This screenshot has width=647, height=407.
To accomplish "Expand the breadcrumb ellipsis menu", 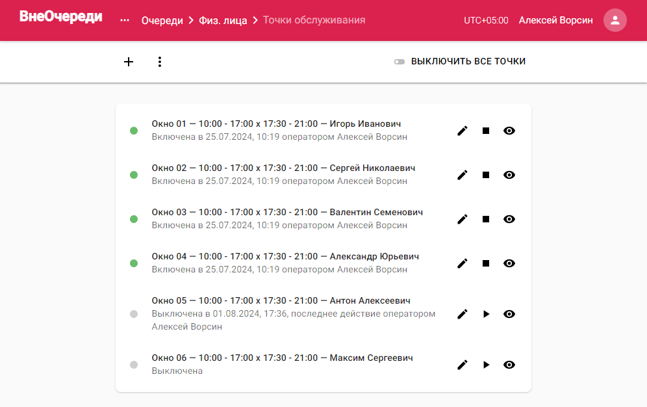I will tap(125, 20).
